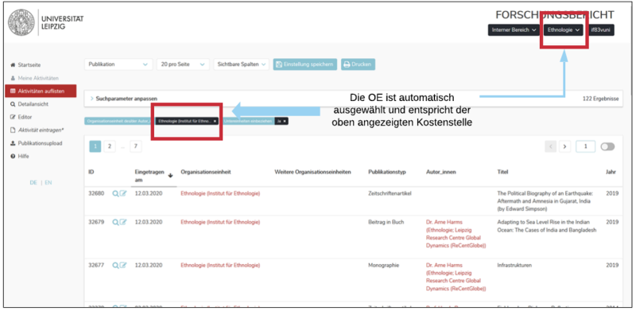This screenshot has height=311, width=636.
Task: Click the next page arrow
Action: (565, 146)
